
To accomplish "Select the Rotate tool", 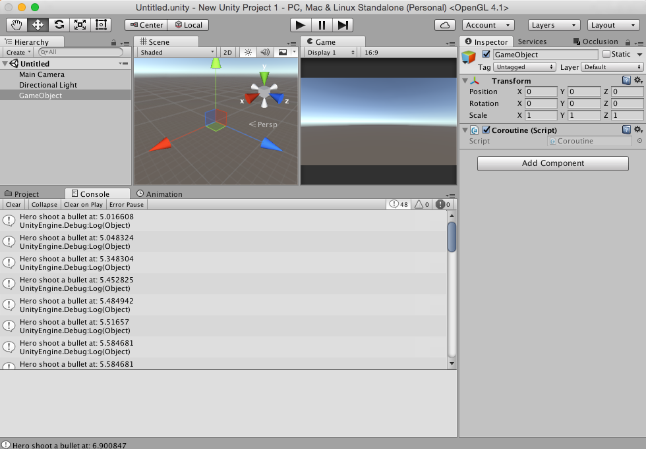I will [59, 24].
